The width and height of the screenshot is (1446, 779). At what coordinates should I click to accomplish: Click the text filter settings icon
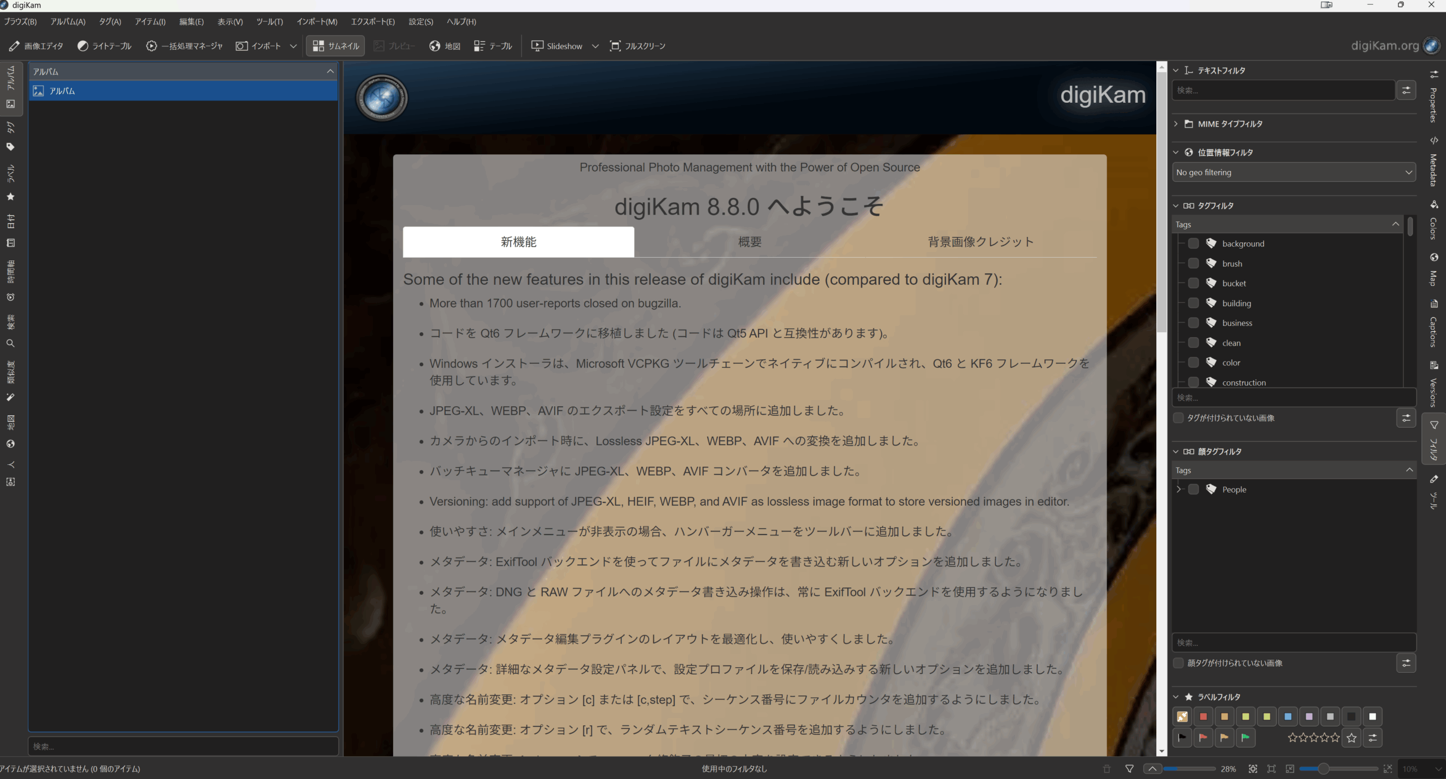click(x=1406, y=90)
